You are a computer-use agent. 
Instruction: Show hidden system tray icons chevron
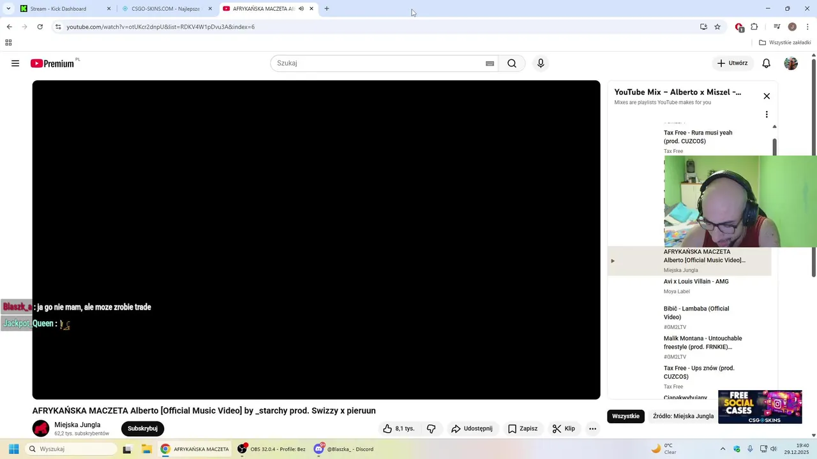pos(723,449)
